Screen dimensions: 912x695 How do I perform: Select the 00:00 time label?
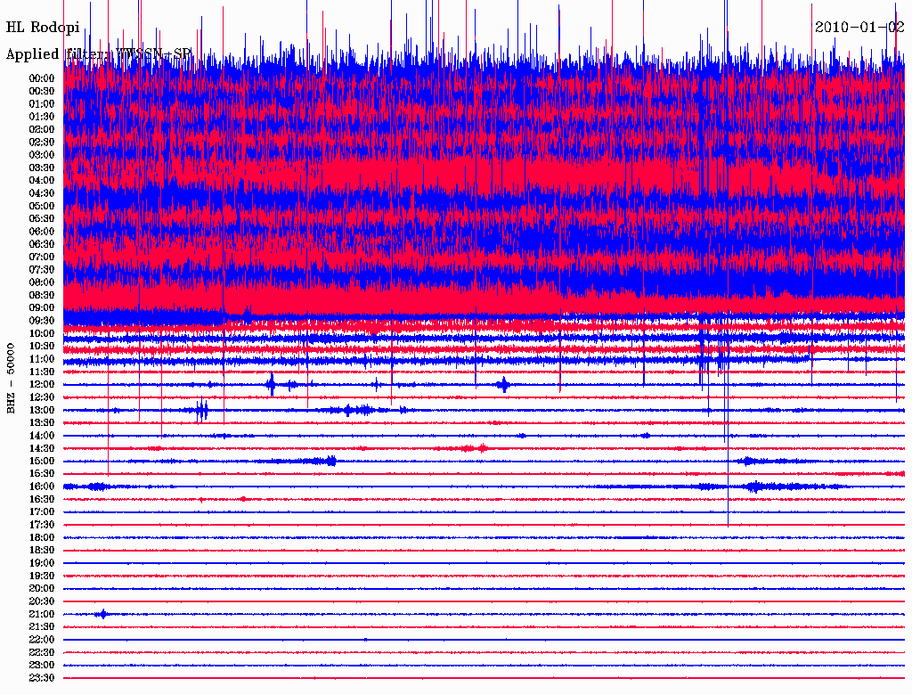(42, 78)
